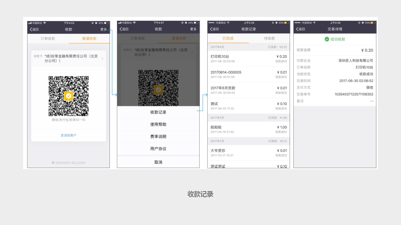Tap 交易单号 value 10264037122571108352
This screenshot has height=225, width=401.
354,94
